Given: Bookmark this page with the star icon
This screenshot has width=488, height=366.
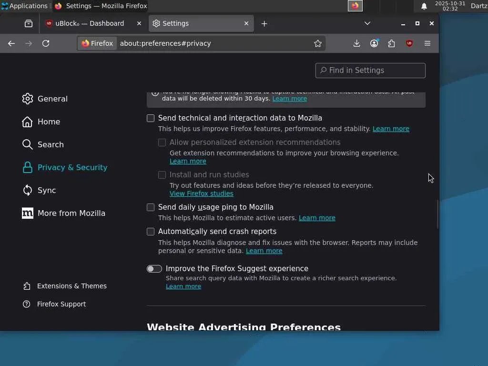Looking at the screenshot, I should [x=317, y=43].
